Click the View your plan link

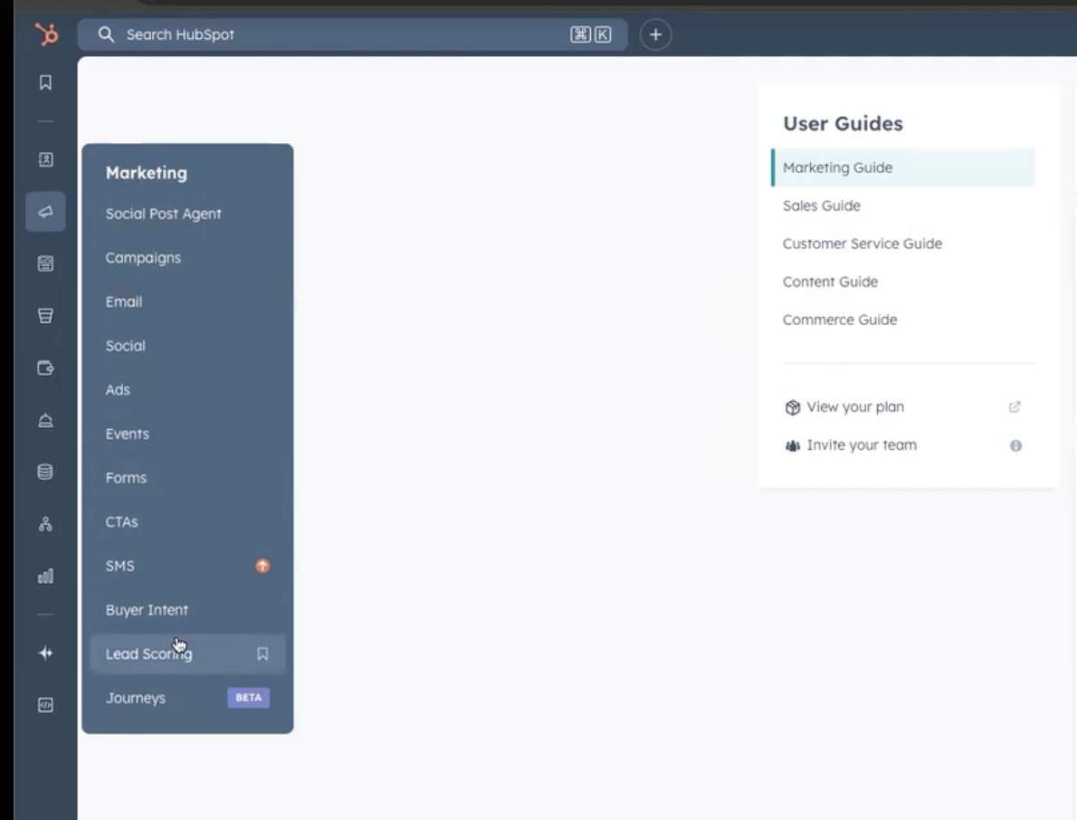pos(855,406)
